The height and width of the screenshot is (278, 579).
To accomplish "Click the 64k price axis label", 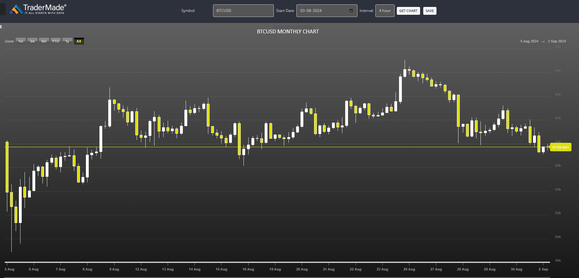I will click(558, 70).
